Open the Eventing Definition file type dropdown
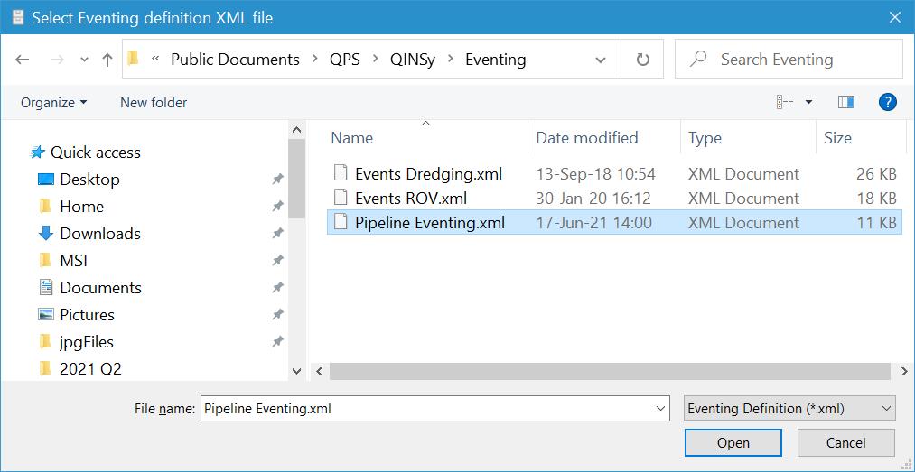Screen dimensions: 915x472 tap(789, 408)
